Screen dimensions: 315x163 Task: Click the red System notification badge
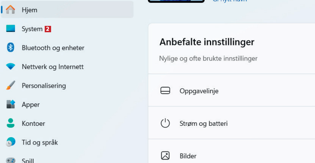tap(48, 29)
